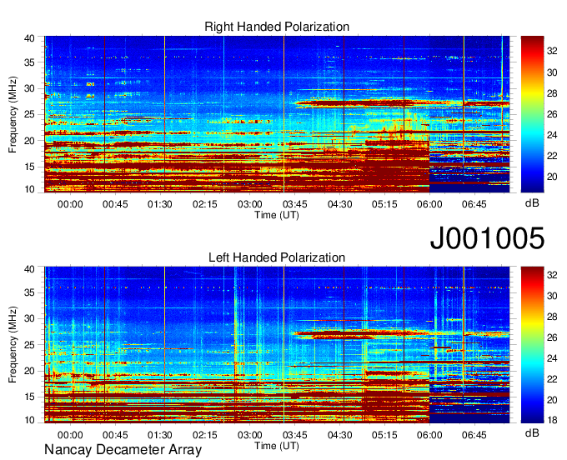Click "03:00" time tick of Left Handed plot
The width and height of the screenshot is (567, 460).
point(250,435)
